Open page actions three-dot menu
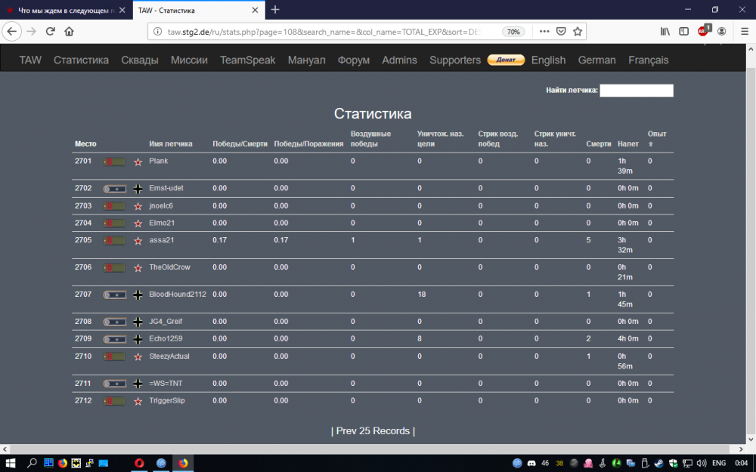 click(544, 31)
